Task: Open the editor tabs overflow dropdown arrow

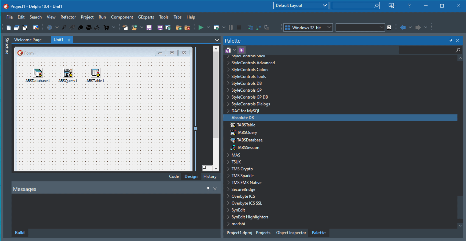Action: click(x=217, y=40)
